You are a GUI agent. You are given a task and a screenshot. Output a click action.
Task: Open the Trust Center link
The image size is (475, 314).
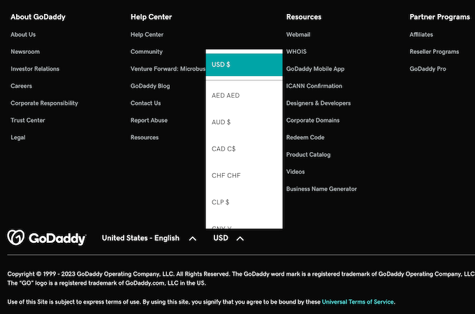(28, 121)
